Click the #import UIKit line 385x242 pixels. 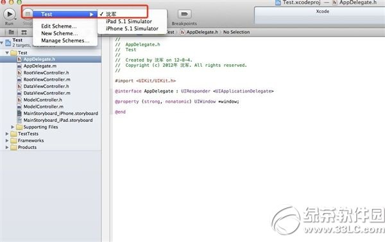coord(146,81)
